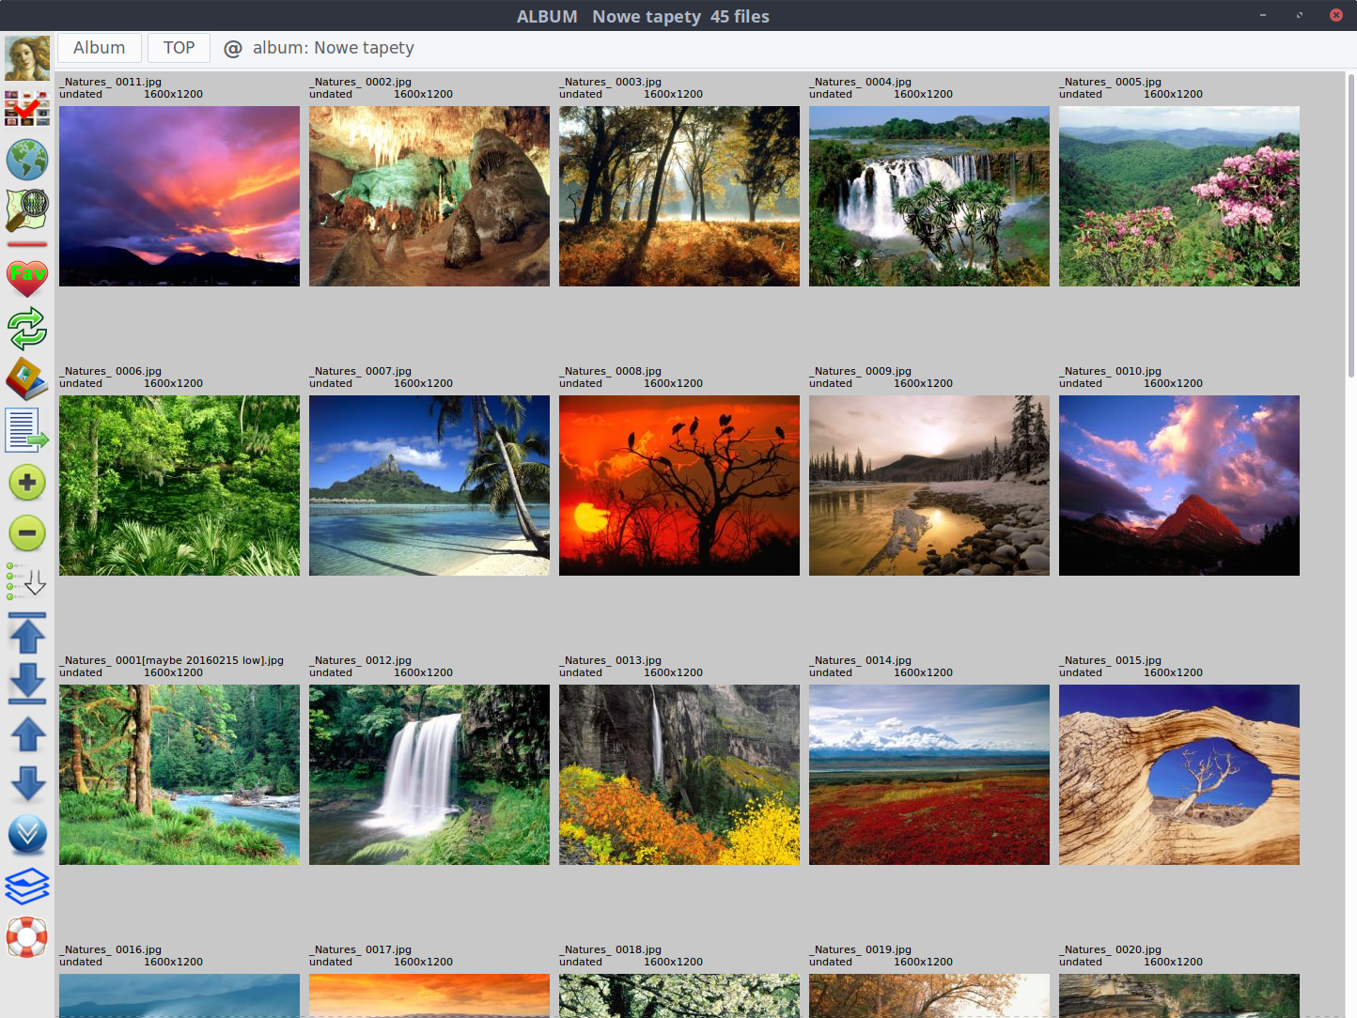Open the autumn forest thumbnail _Natures_ 0003
This screenshot has height=1018, width=1357.
coord(679,196)
